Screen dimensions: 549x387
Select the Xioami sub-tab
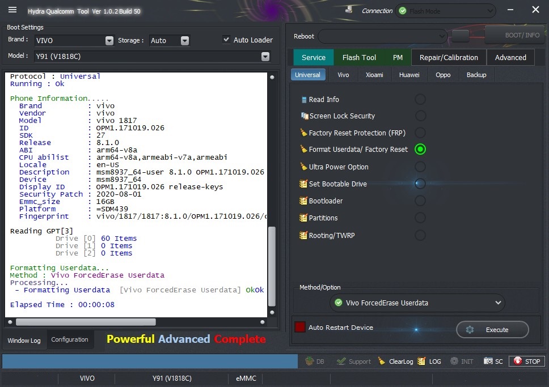tap(374, 75)
